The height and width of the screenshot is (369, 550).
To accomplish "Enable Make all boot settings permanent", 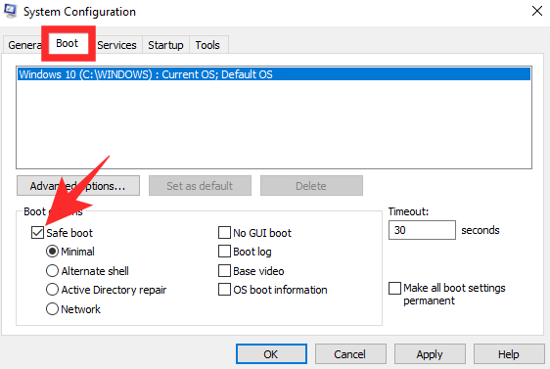I will (395, 288).
